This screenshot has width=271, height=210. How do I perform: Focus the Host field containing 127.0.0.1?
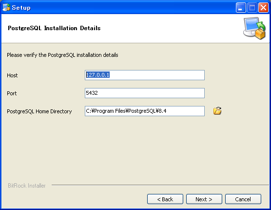pyautogui.click(x=145, y=75)
